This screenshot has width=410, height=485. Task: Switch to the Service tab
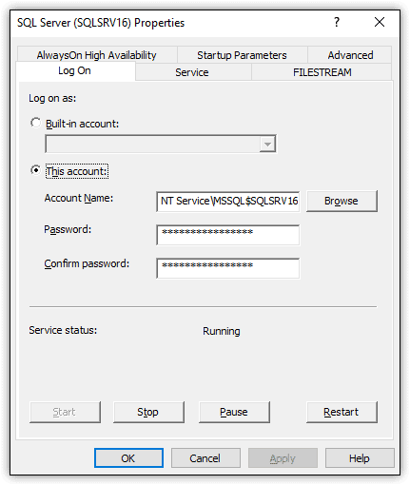[x=192, y=72]
